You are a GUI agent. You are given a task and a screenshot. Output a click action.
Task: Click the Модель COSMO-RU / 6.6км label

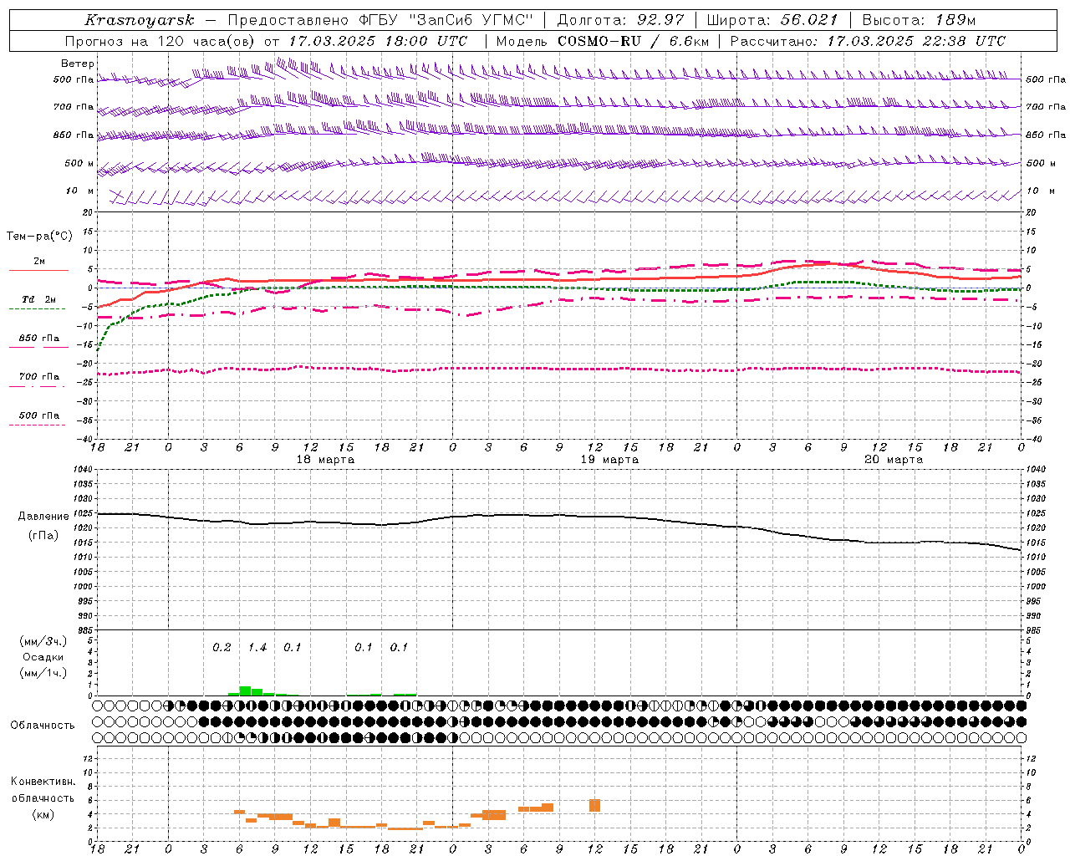pos(603,41)
